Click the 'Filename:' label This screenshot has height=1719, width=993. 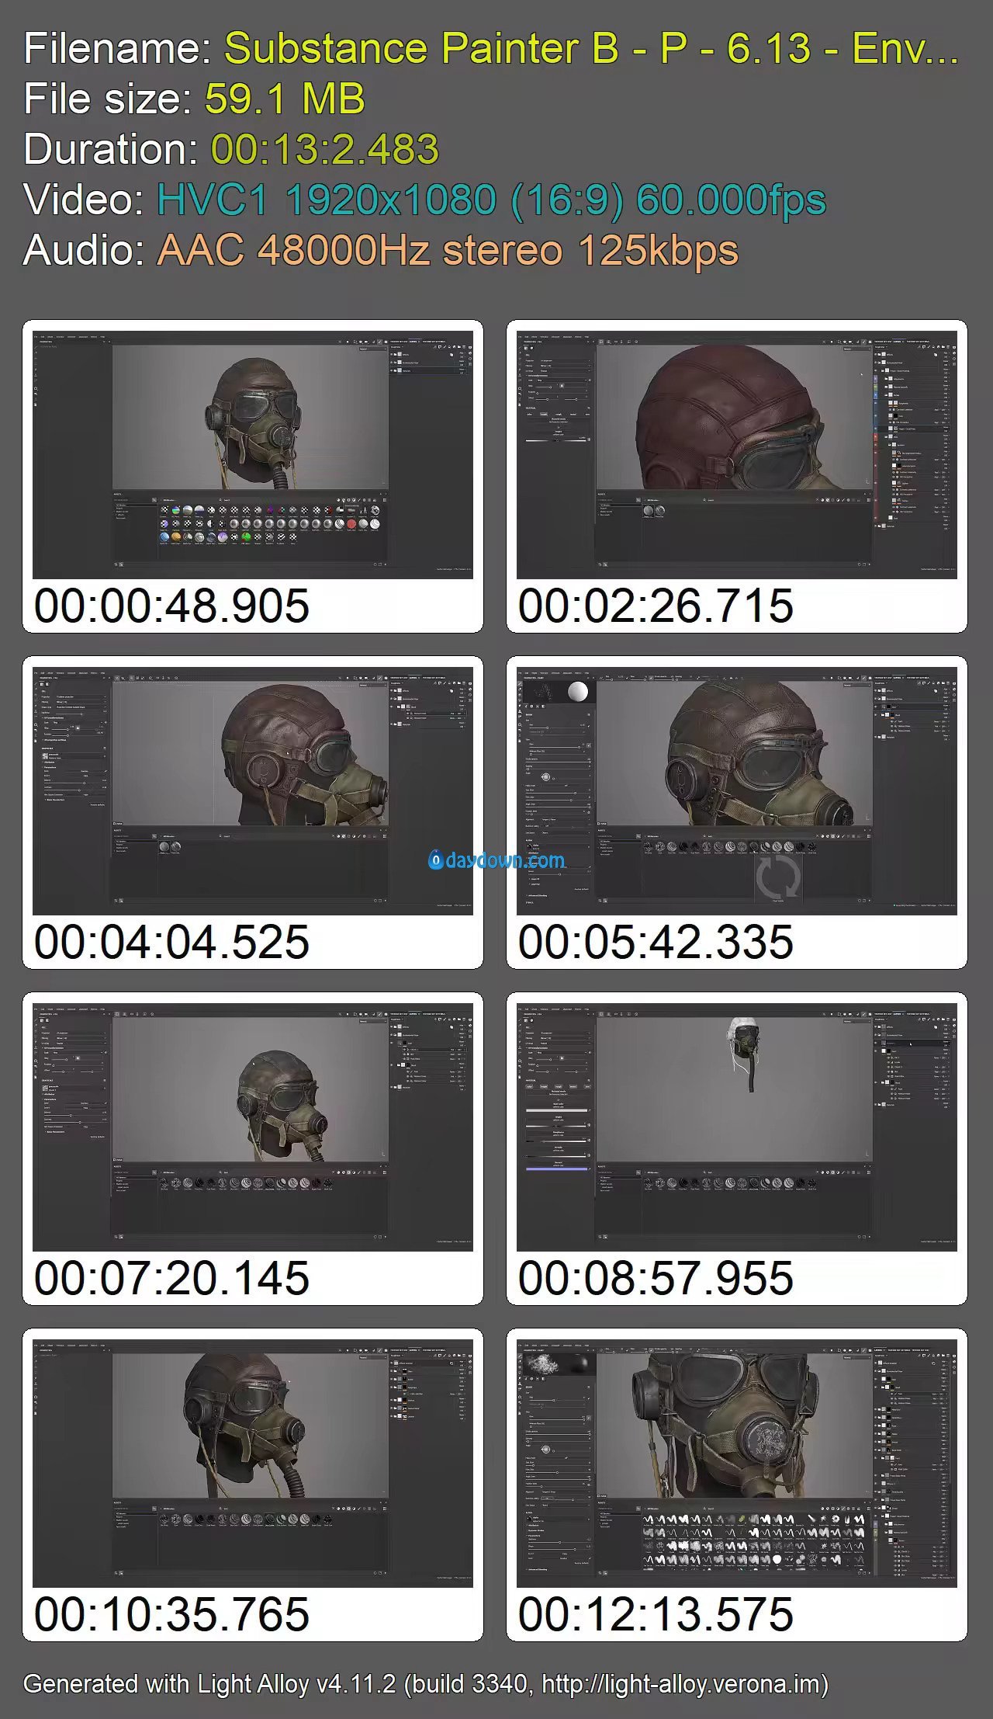coord(118,48)
